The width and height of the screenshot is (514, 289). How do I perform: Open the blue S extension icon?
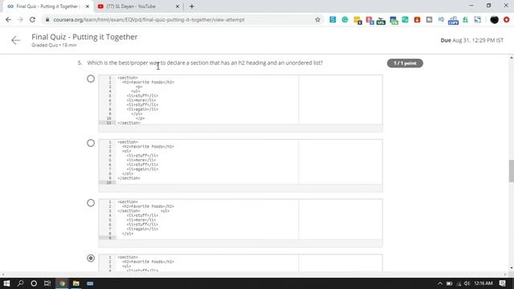pyautogui.click(x=332, y=19)
